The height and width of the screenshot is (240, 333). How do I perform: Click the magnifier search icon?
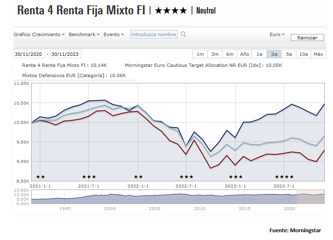click(x=184, y=34)
